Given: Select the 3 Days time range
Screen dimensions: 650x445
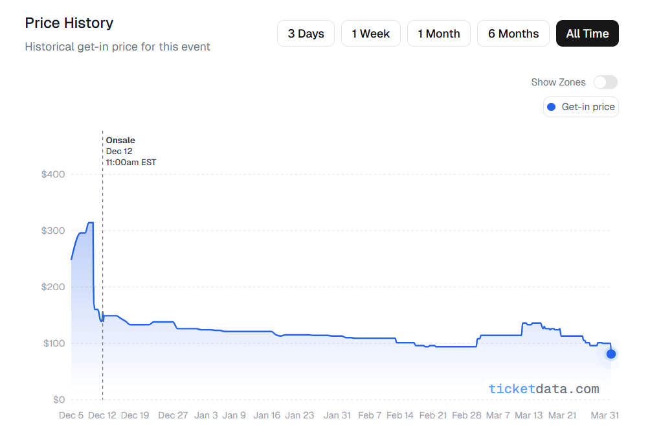Looking at the screenshot, I should click(306, 33).
